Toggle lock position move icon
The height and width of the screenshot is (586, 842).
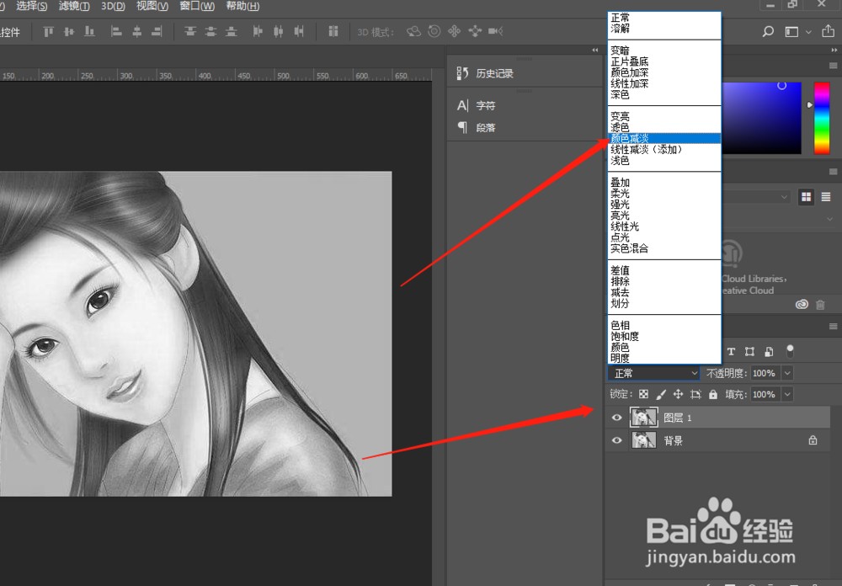click(678, 394)
